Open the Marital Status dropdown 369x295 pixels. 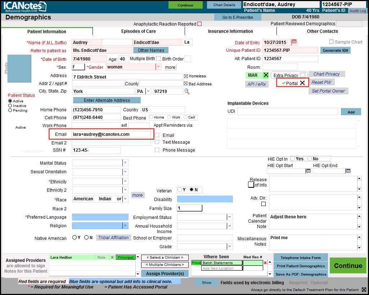coord(125,163)
